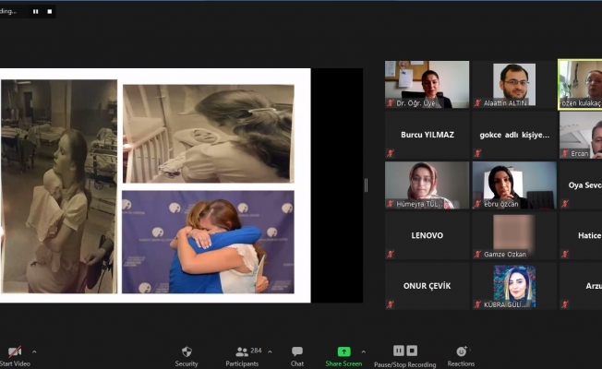Select Alaattin ALTIN video thumbnail
This screenshot has height=369, width=602.
514,84
